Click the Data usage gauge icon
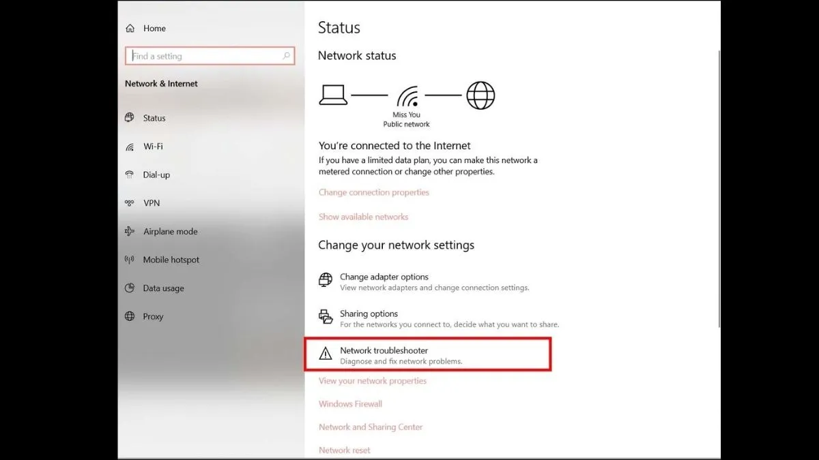 click(130, 288)
